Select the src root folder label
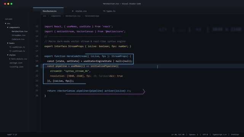 pyautogui.click(x=8, y=24)
